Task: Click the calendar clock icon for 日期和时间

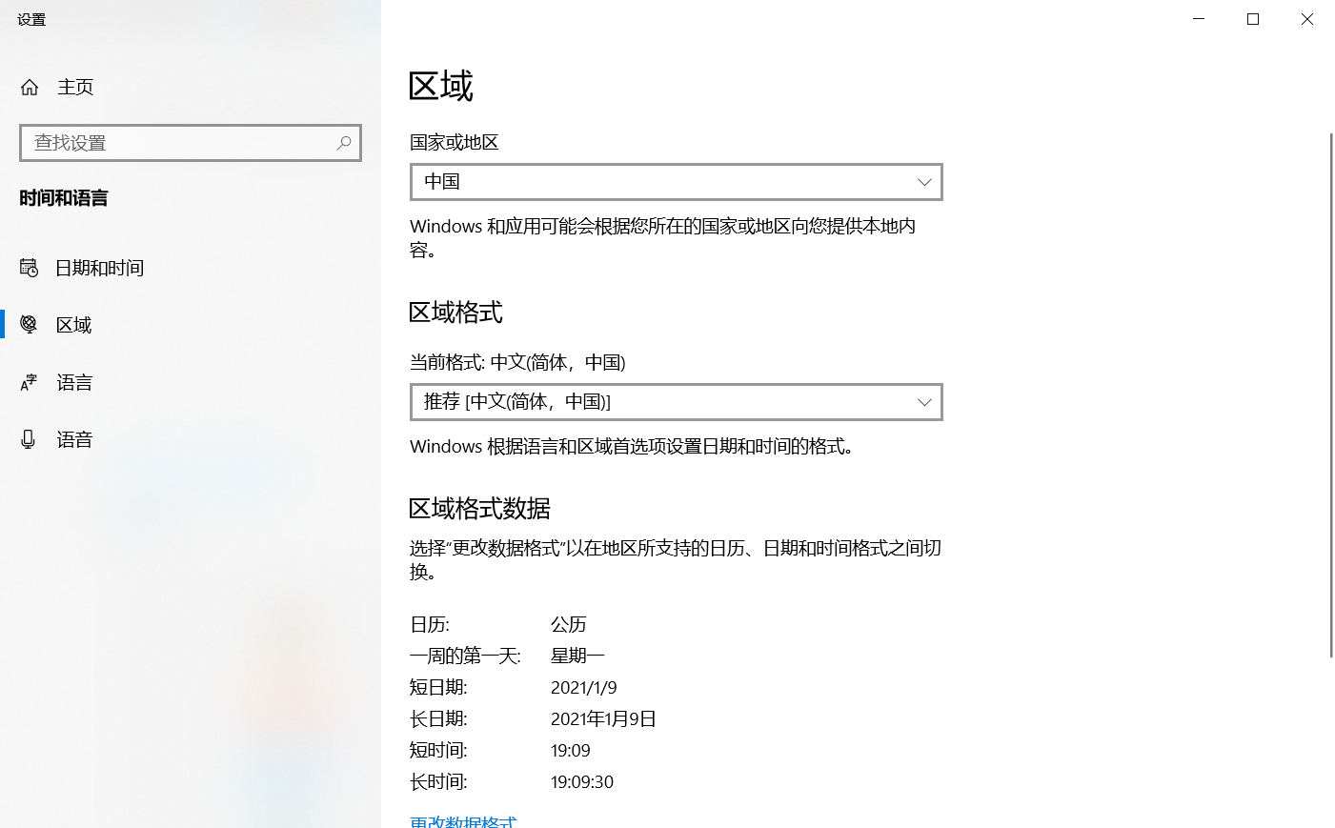Action: point(30,268)
